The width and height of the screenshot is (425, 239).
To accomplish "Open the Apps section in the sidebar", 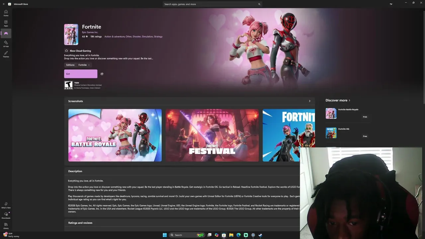I will [x=6, y=23].
